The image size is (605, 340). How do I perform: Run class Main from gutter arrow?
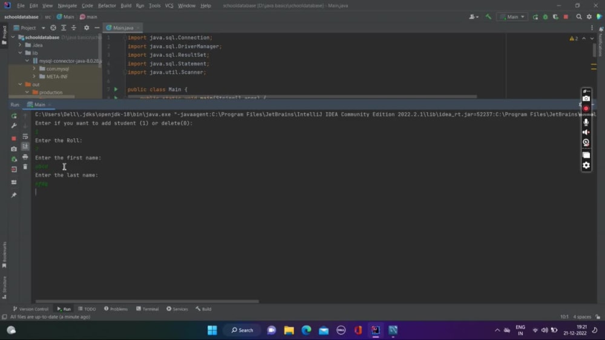point(116,89)
